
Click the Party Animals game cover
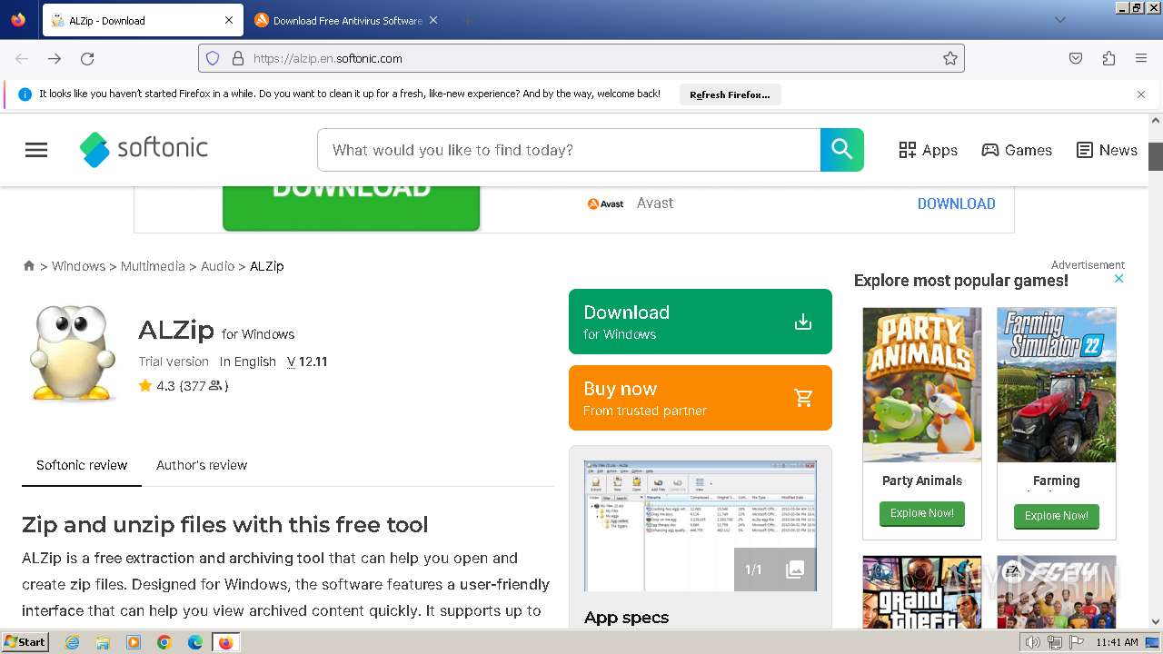coord(922,385)
